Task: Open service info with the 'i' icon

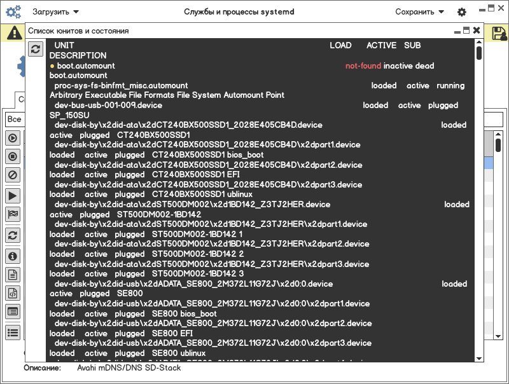Action: point(12,256)
